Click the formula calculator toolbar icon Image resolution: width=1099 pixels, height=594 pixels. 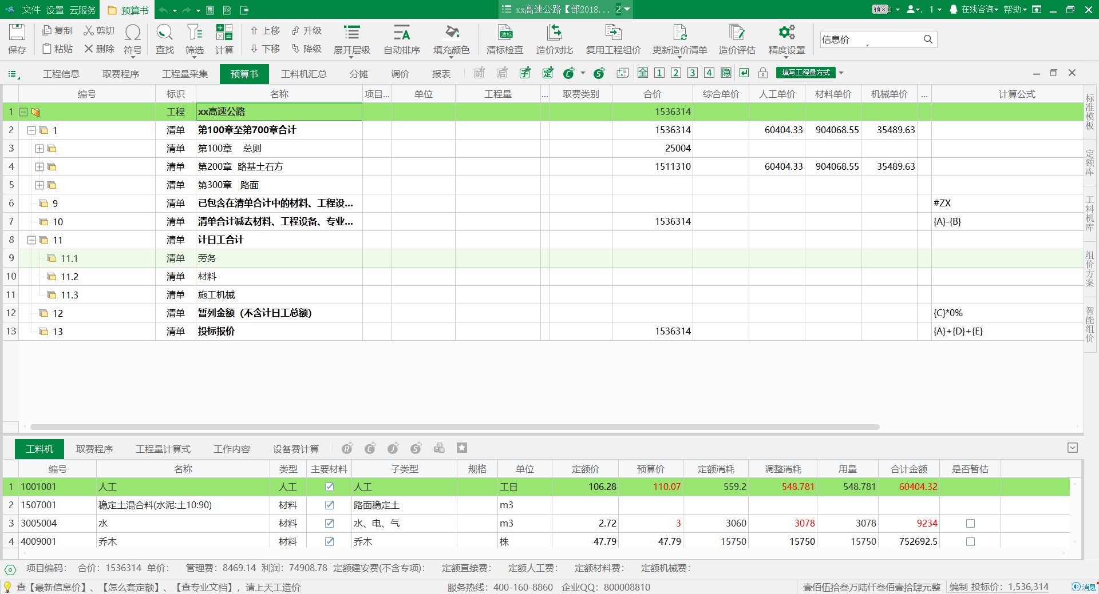pos(623,73)
